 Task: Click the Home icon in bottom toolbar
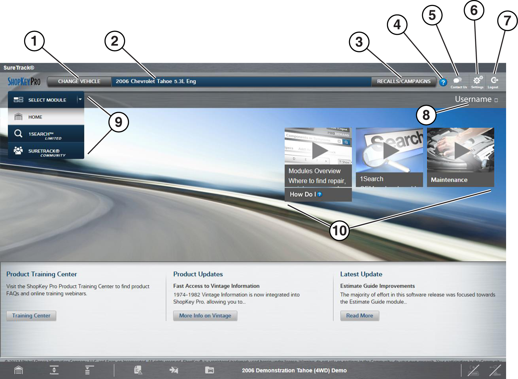[x=19, y=370]
